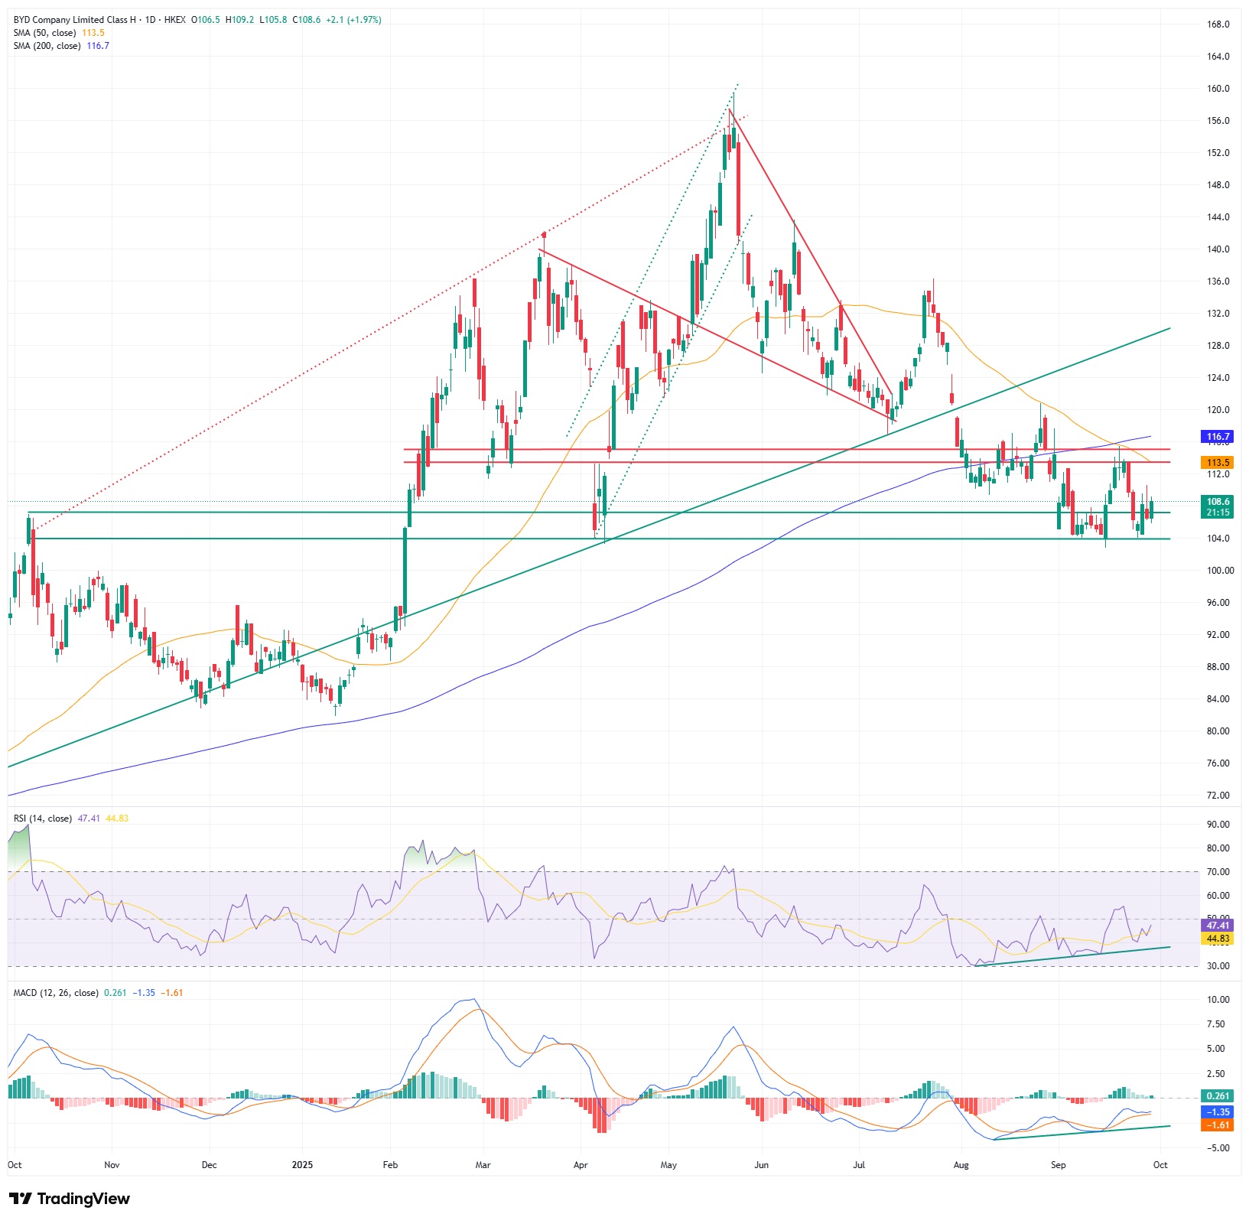Click the high value H109.2
The width and height of the screenshot is (1249, 1214).
pyautogui.click(x=239, y=20)
